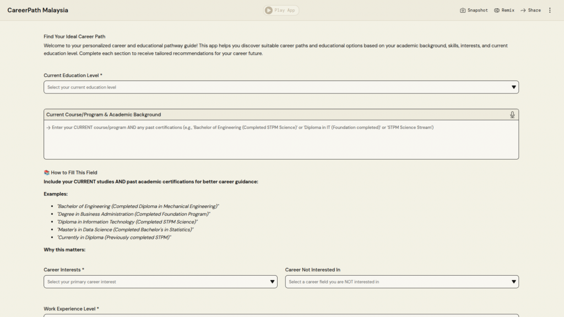The height and width of the screenshot is (317, 564).
Task: Activate the microphone voice input icon
Action: point(512,114)
